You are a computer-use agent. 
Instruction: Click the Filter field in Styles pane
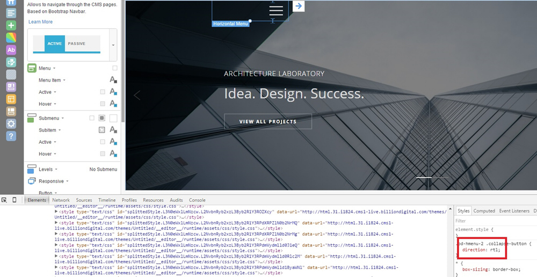(496, 221)
